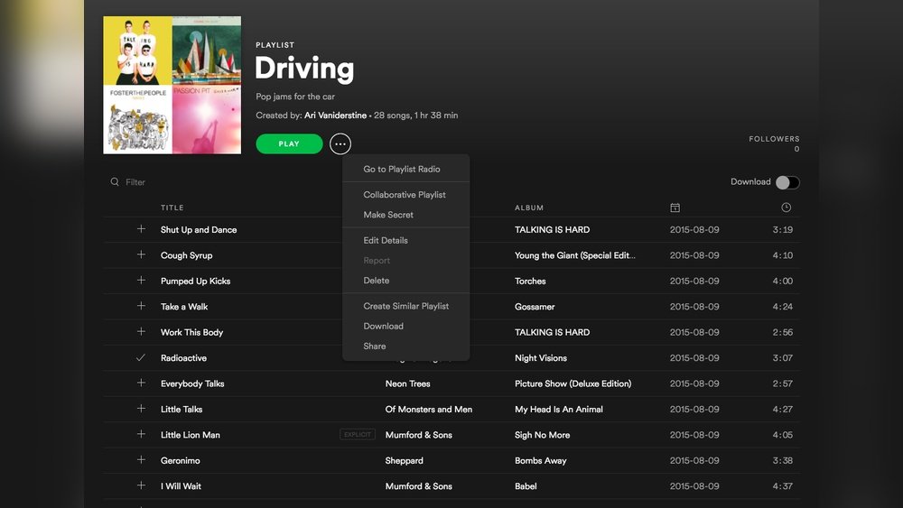
Task: Open album Night Visions
Action: pyautogui.click(x=541, y=358)
